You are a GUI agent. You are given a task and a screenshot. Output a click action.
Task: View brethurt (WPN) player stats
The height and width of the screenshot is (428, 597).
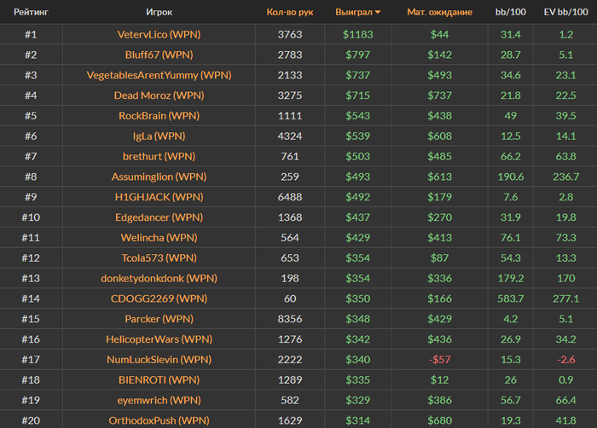point(159,156)
